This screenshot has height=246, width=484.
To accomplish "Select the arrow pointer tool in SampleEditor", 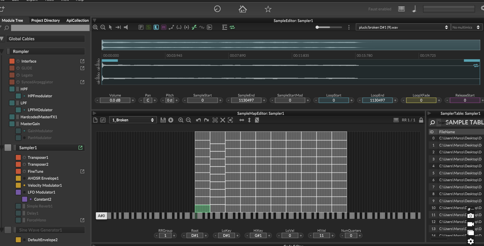I will (111, 27).
